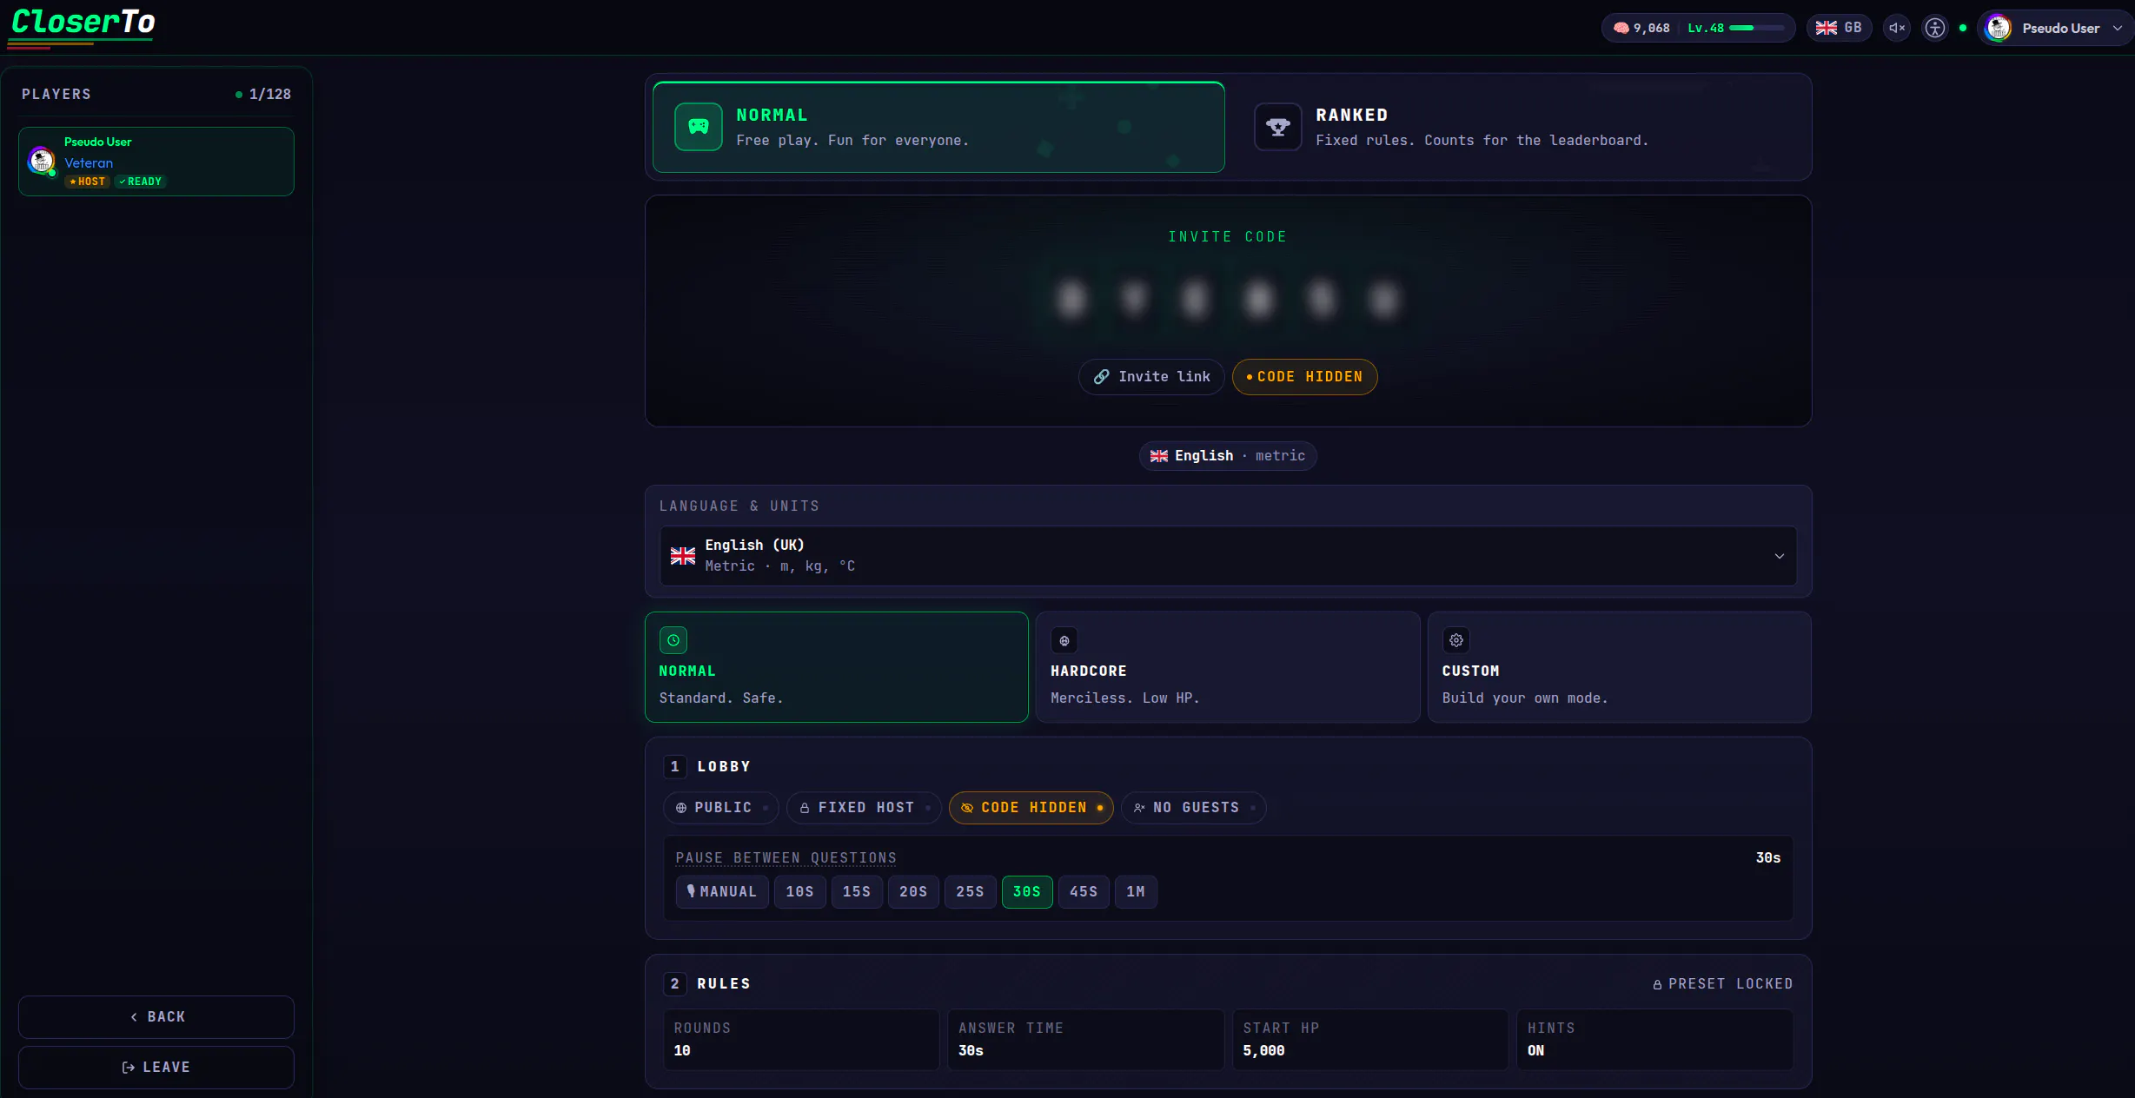Click the globe icon in PUBLIC chip

click(x=681, y=808)
